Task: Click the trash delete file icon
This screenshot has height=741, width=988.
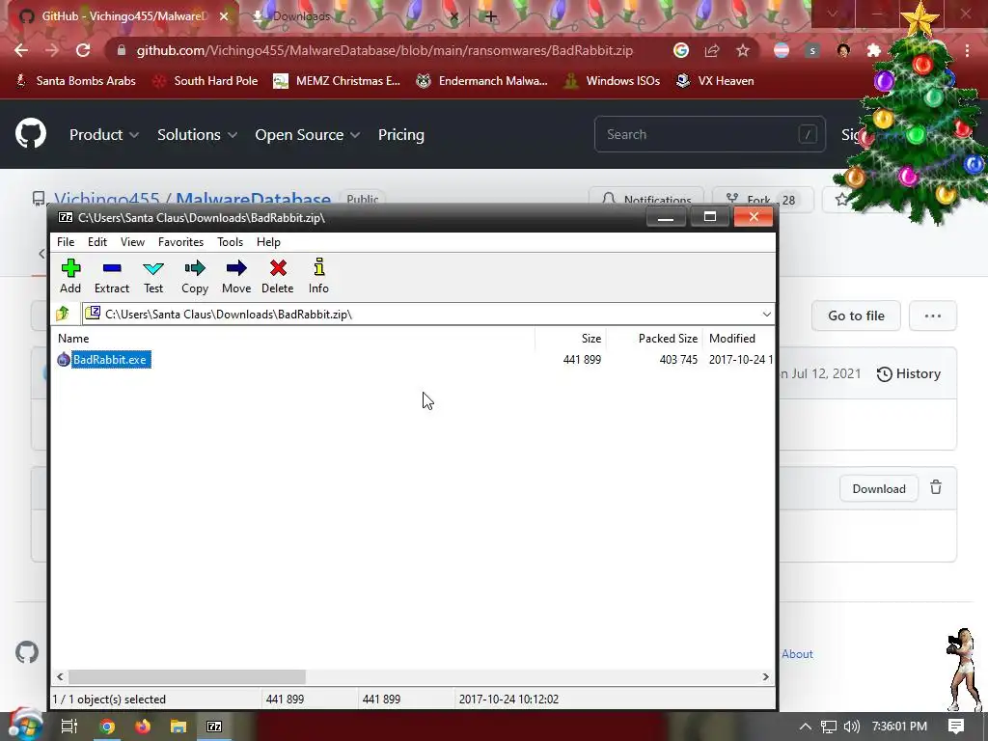Action: click(x=936, y=487)
